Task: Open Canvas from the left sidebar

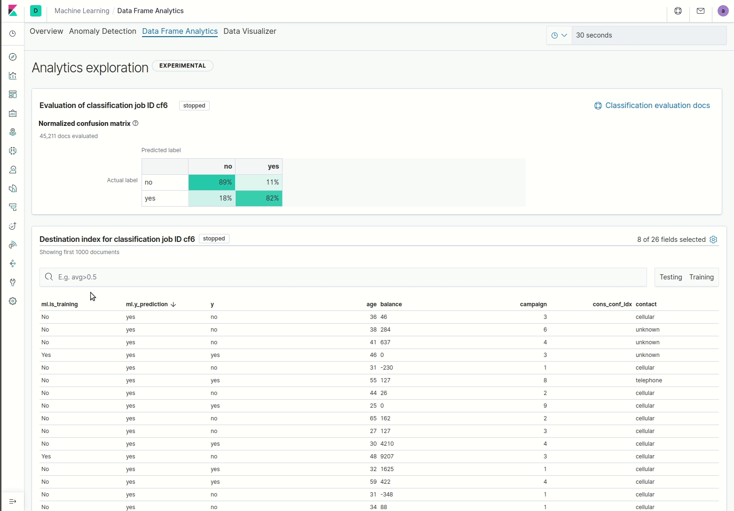Action: click(12, 113)
